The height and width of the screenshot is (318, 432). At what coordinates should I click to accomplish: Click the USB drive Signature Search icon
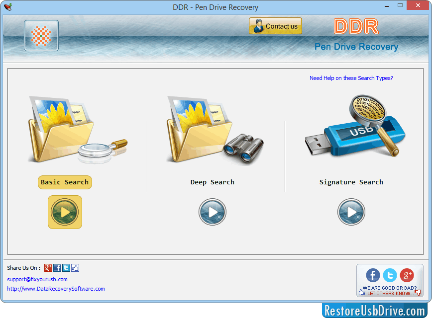tap(355, 126)
